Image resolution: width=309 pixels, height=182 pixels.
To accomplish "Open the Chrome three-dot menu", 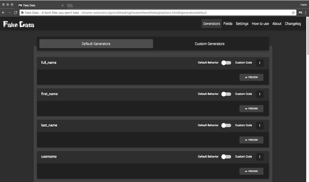I will (306, 12).
